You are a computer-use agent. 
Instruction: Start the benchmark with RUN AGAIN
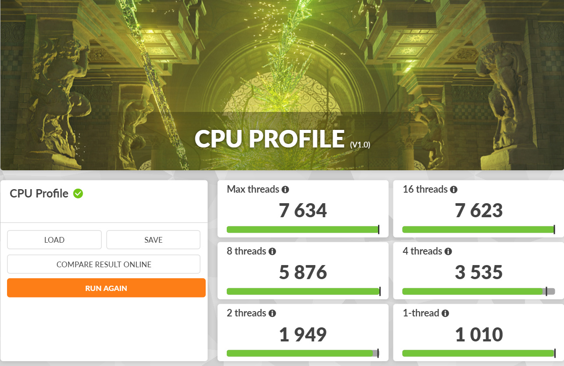click(x=106, y=288)
